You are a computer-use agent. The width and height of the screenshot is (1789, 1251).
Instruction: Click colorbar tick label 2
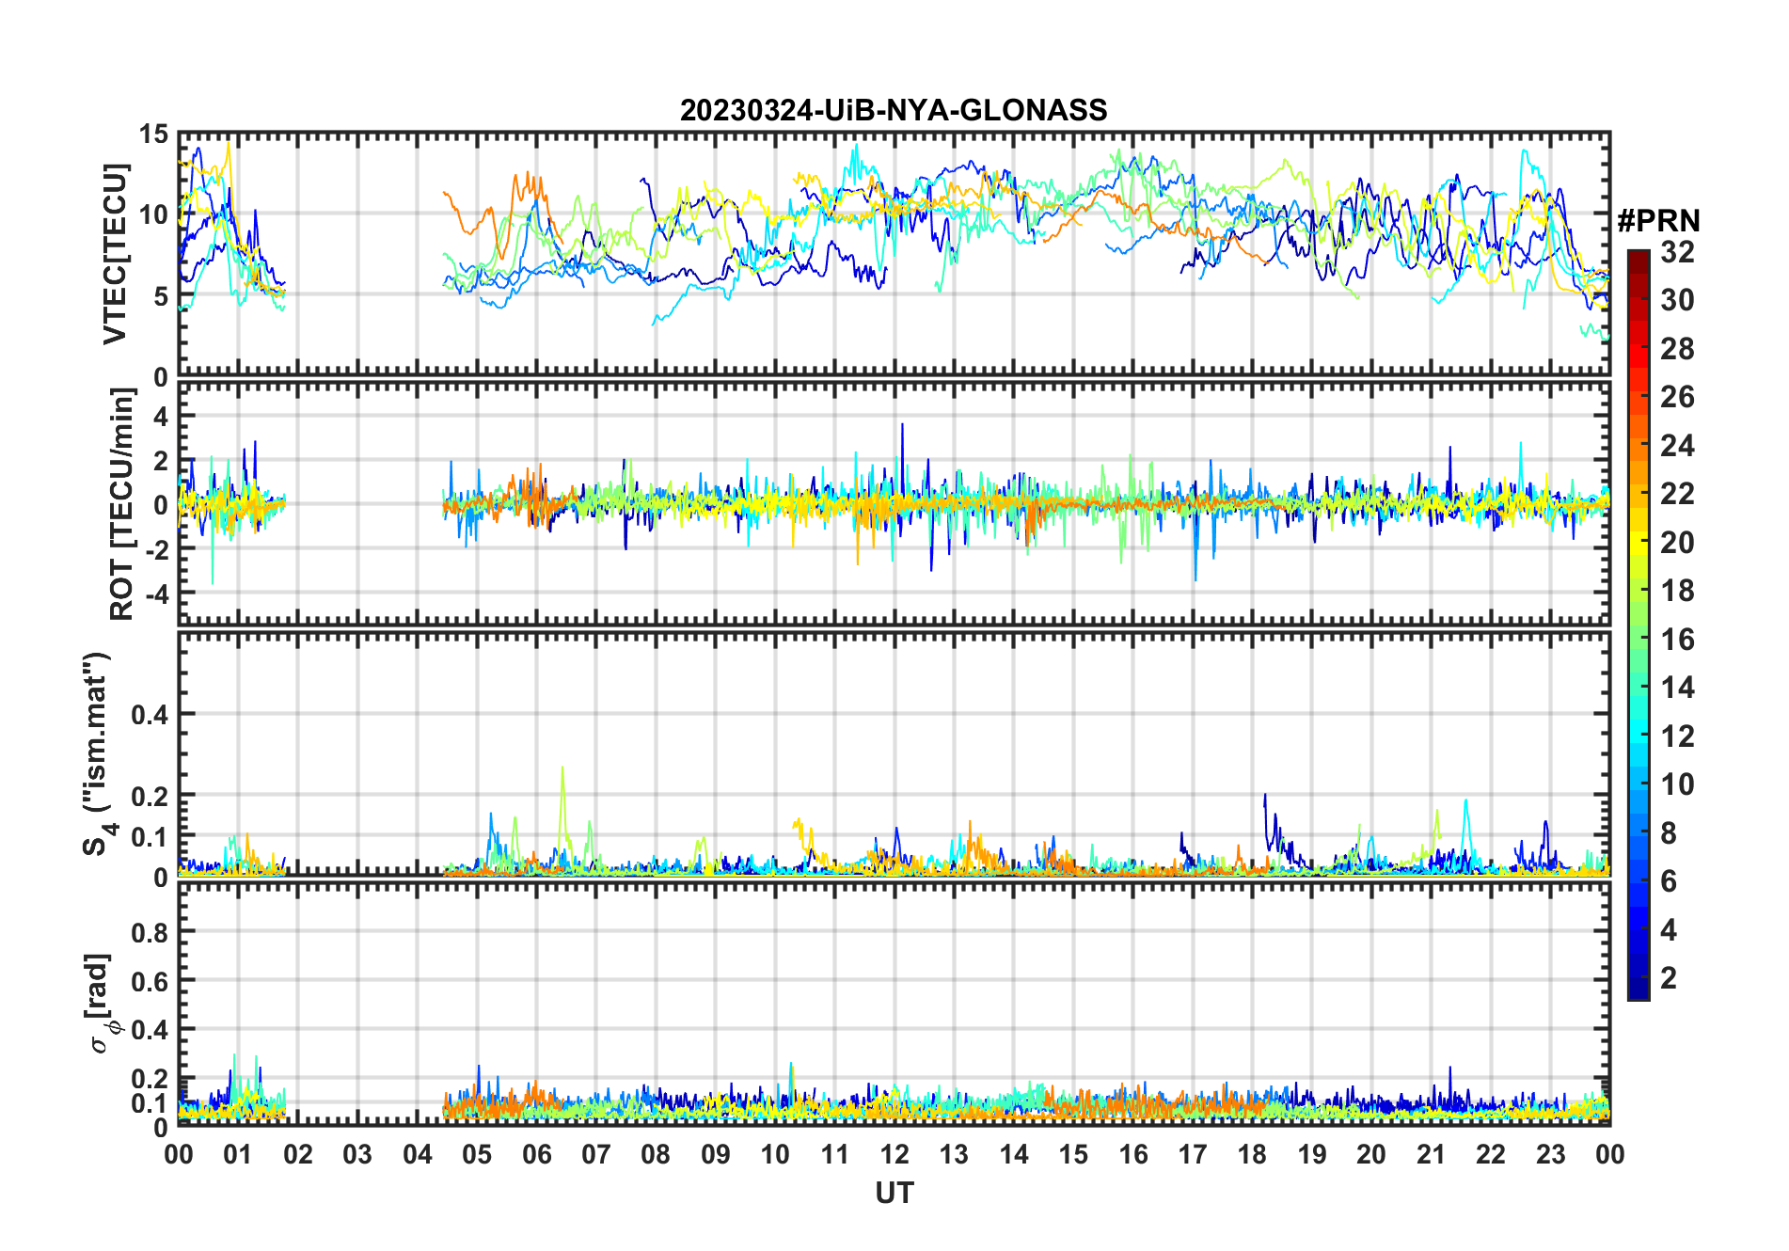click(1669, 978)
